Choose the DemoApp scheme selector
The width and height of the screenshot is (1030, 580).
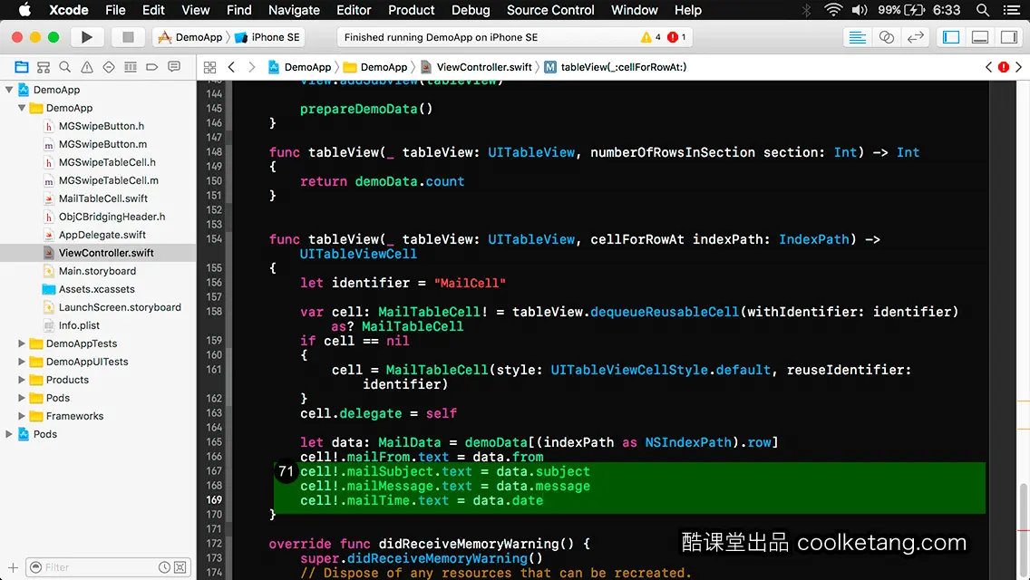click(x=189, y=37)
